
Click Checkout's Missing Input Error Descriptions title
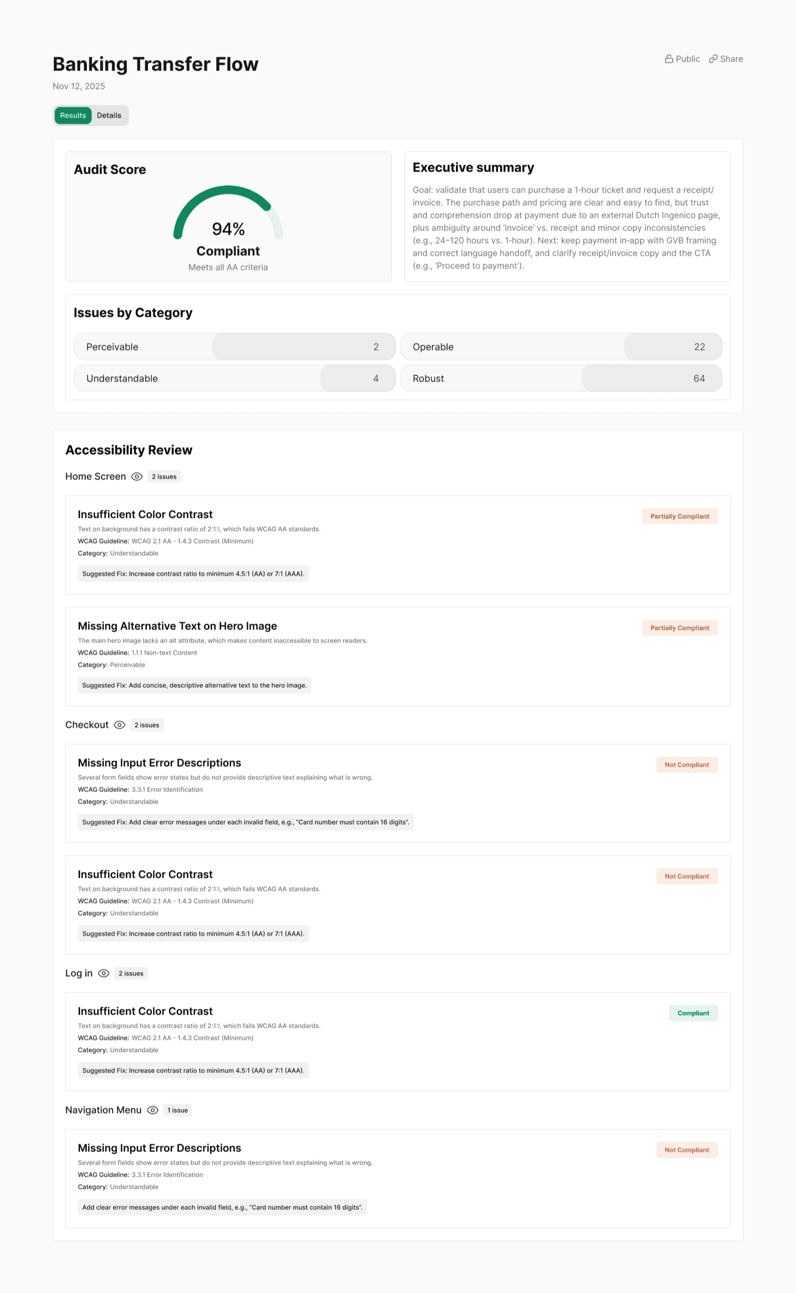[x=159, y=763]
